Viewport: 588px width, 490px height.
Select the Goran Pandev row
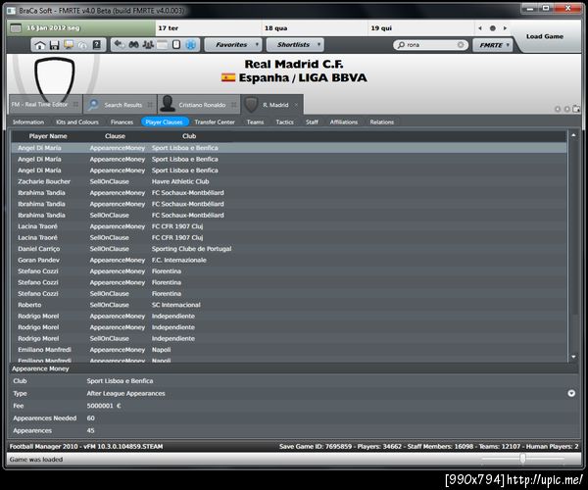[289, 260]
